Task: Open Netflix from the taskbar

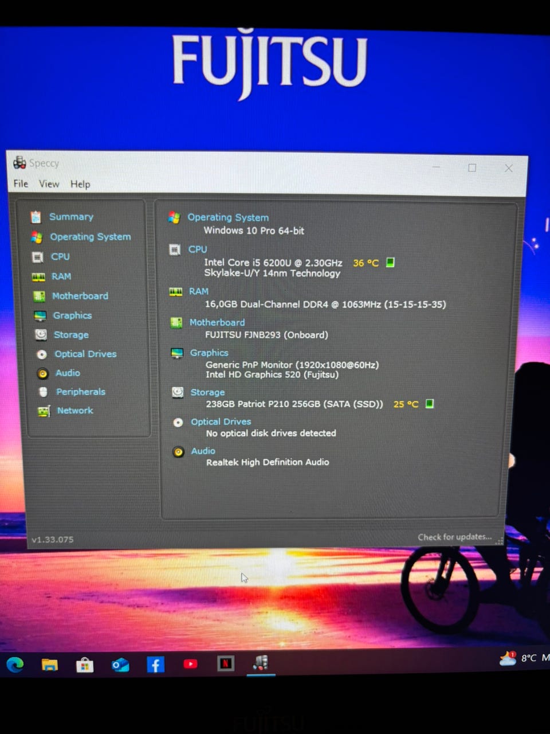Action: click(x=226, y=664)
